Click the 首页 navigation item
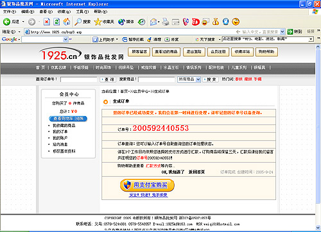Viewport: 321px width, 232px height. click(x=40, y=67)
